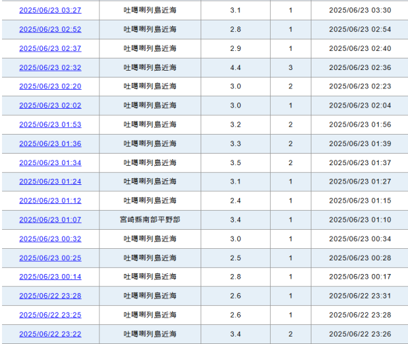The width and height of the screenshot is (408, 344).
Task: Select magnitude 2.4 in the 01:12 row
Action: tap(235, 201)
